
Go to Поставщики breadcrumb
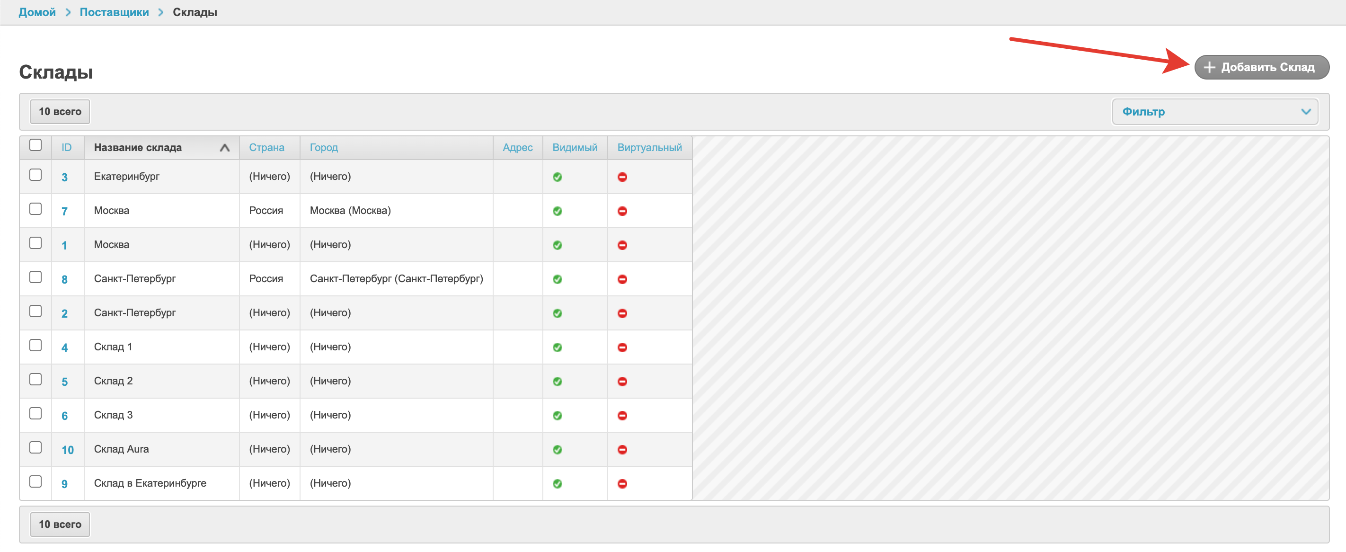pos(114,12)
